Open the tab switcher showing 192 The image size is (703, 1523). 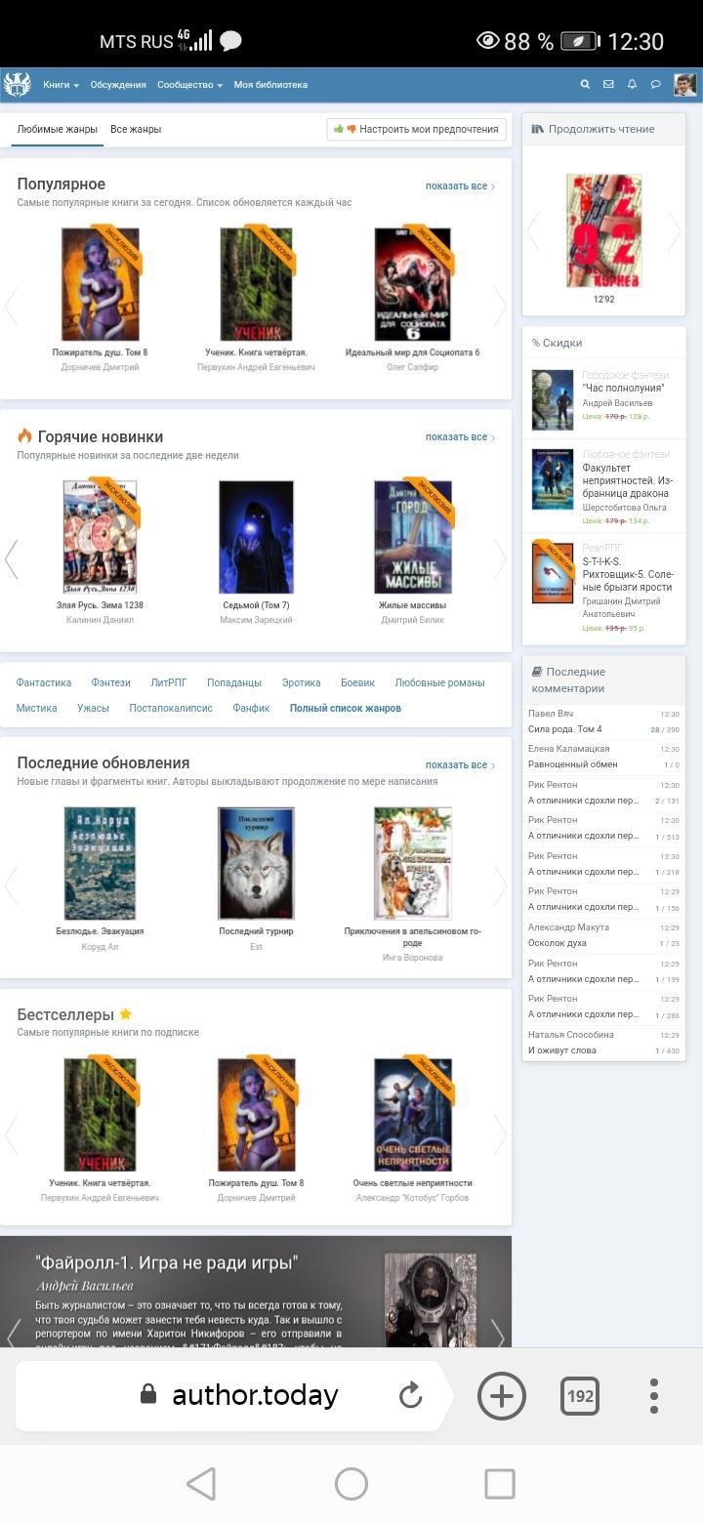[x=580, y=1396]
